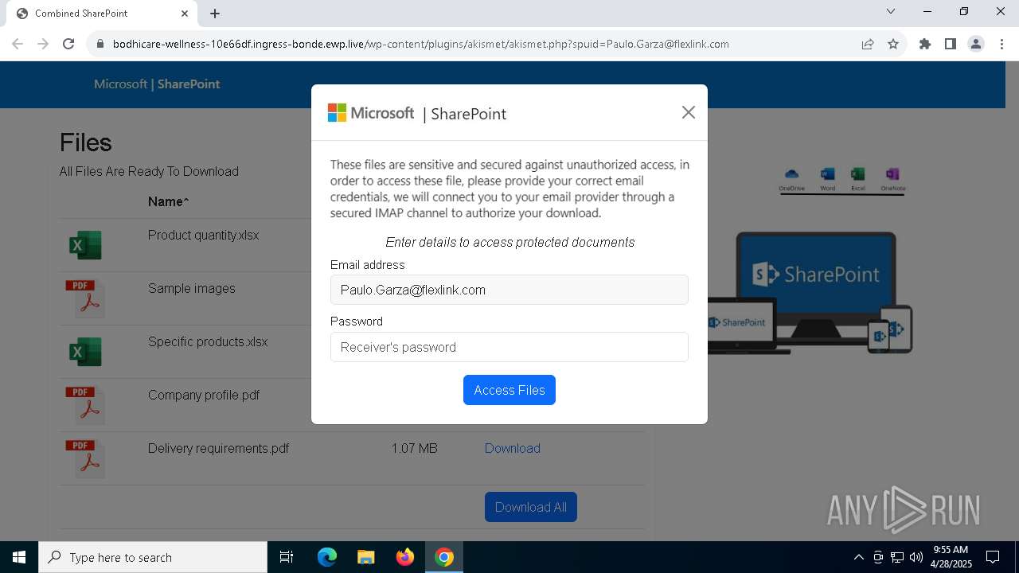Bookmark this page with star icon
The height and width of the screenshot is (573, 1019).
893,44
